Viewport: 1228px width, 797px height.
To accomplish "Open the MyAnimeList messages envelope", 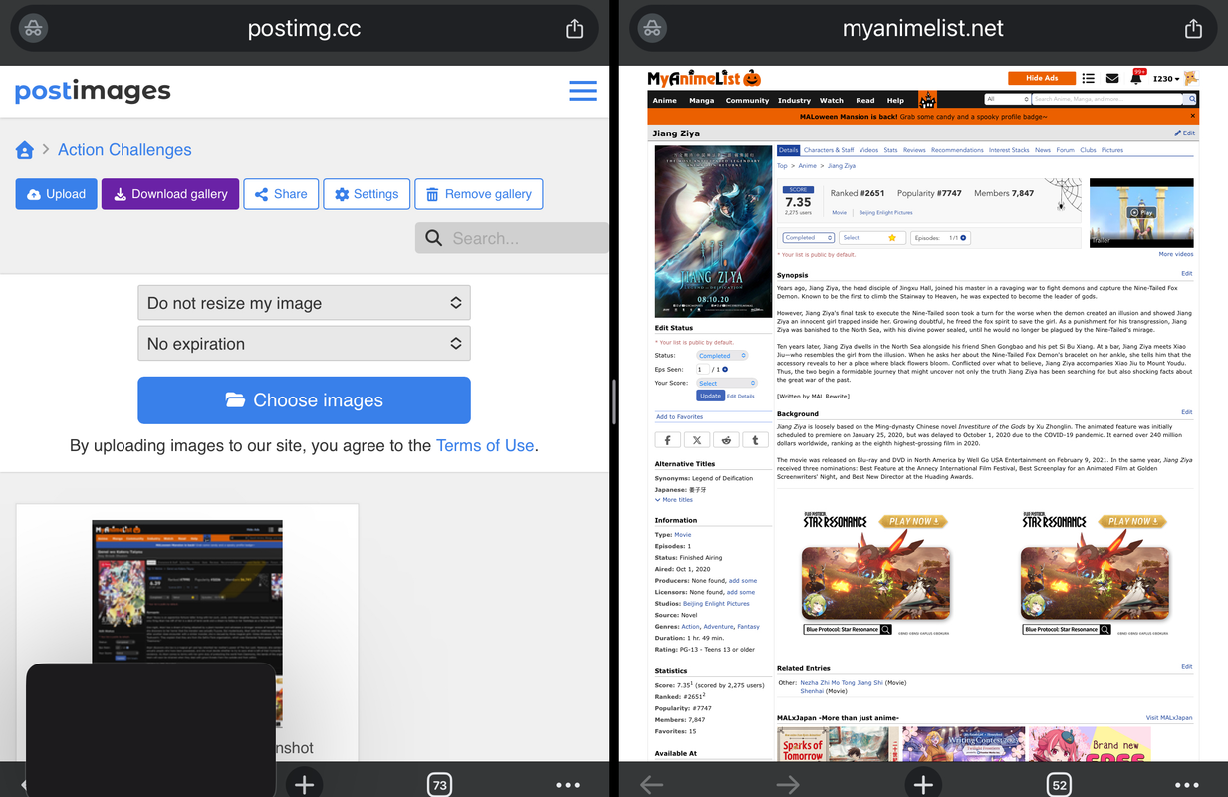I will [1112, 78].
